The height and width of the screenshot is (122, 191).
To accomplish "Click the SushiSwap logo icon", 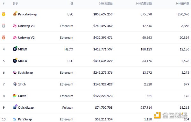I will (15, 72).
